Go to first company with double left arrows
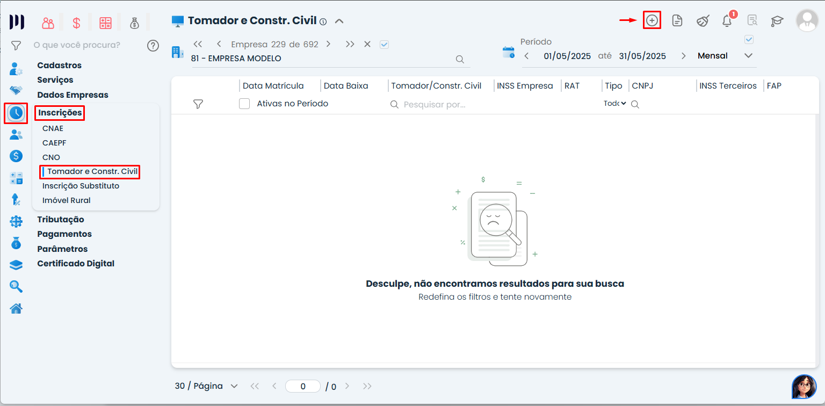 point(198,44)
